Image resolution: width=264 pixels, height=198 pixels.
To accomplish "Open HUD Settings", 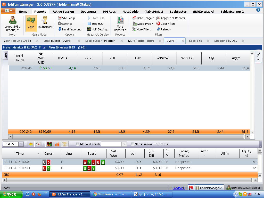I will click(97, 29).
